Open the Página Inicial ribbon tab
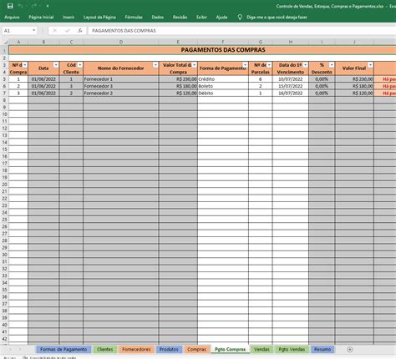Image resolution: width=396 pixels, height=359 pixels. [x=41, y=18]
